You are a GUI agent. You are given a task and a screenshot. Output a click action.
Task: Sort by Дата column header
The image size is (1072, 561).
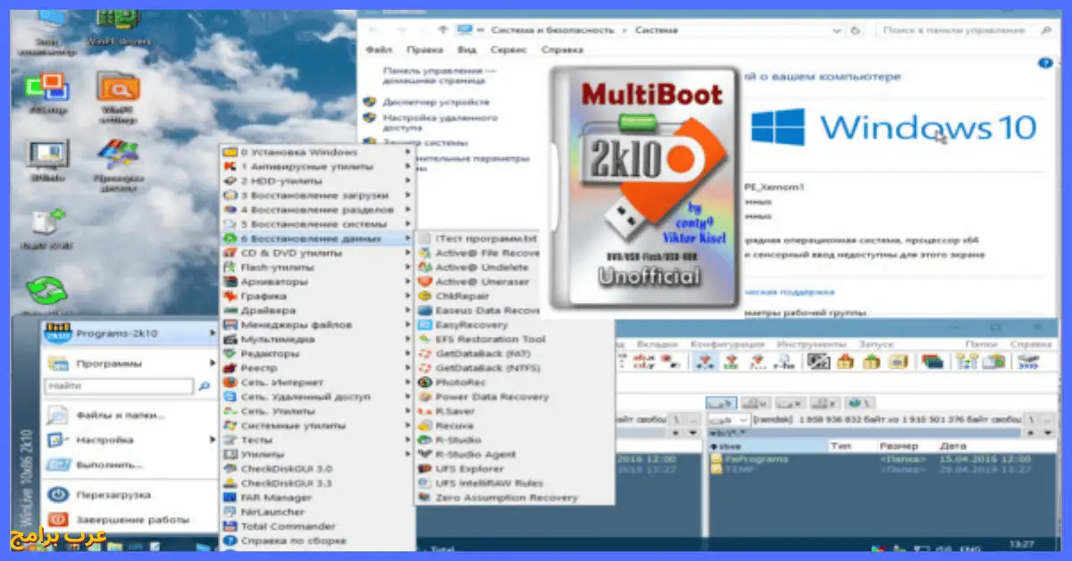(952, 444)
